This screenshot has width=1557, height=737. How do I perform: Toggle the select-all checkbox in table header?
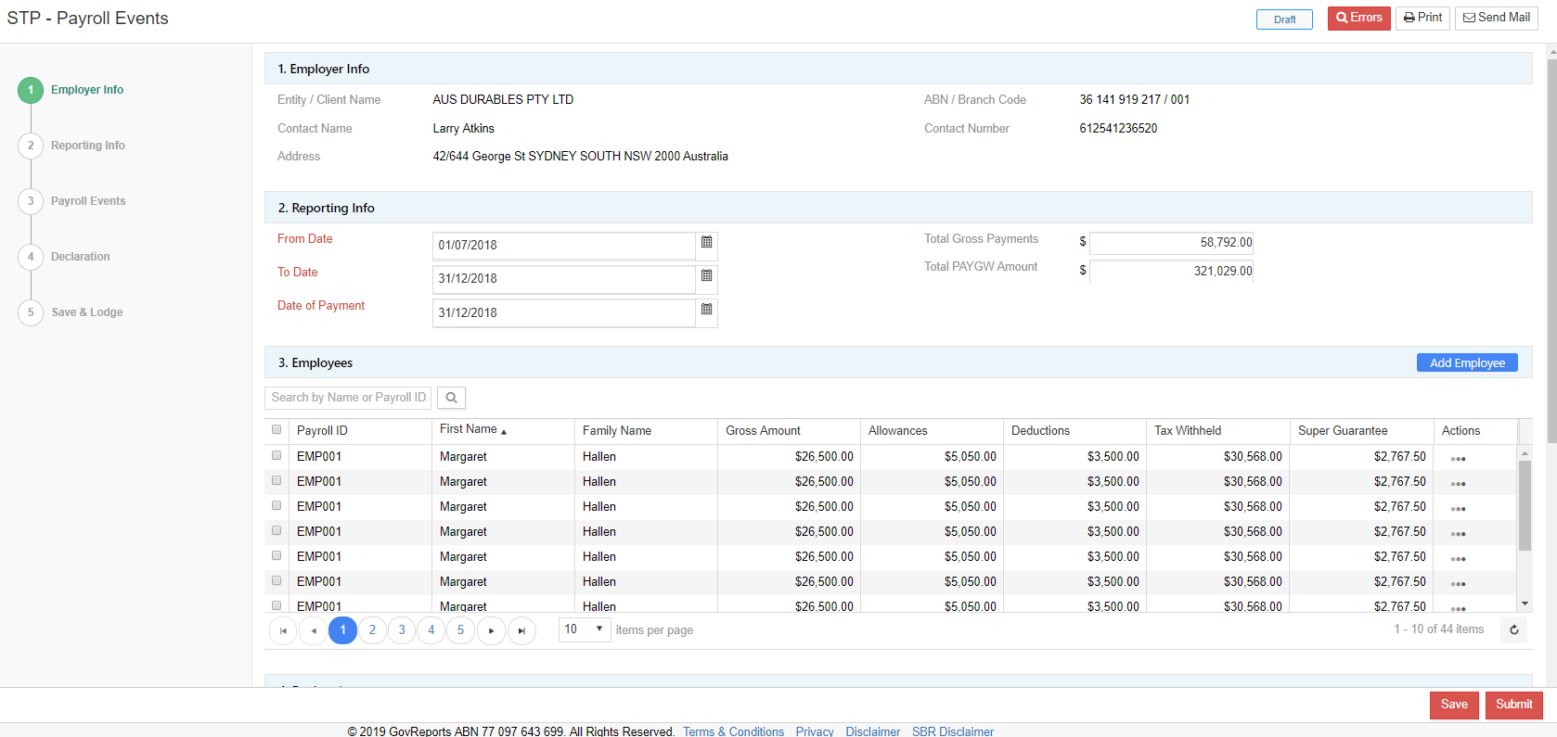click(x=277, y=430)
